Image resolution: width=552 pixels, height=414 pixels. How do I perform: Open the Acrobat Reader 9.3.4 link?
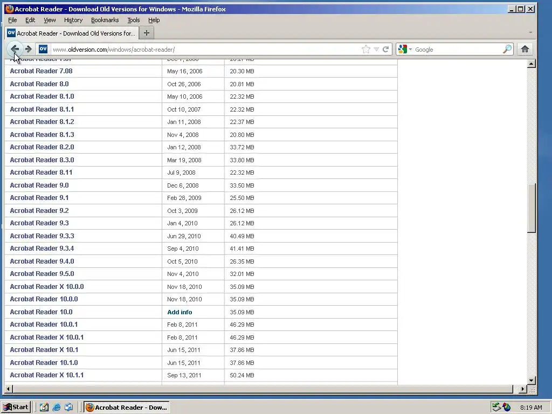[42, 249]
